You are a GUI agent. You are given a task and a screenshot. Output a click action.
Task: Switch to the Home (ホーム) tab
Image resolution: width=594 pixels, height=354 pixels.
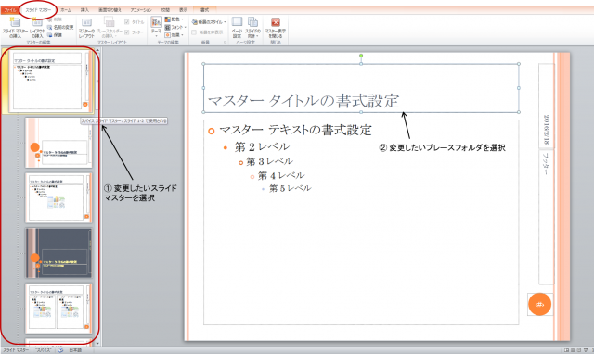66,10
